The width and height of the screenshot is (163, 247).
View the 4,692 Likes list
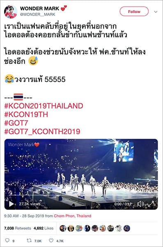(x=44, y=228)
